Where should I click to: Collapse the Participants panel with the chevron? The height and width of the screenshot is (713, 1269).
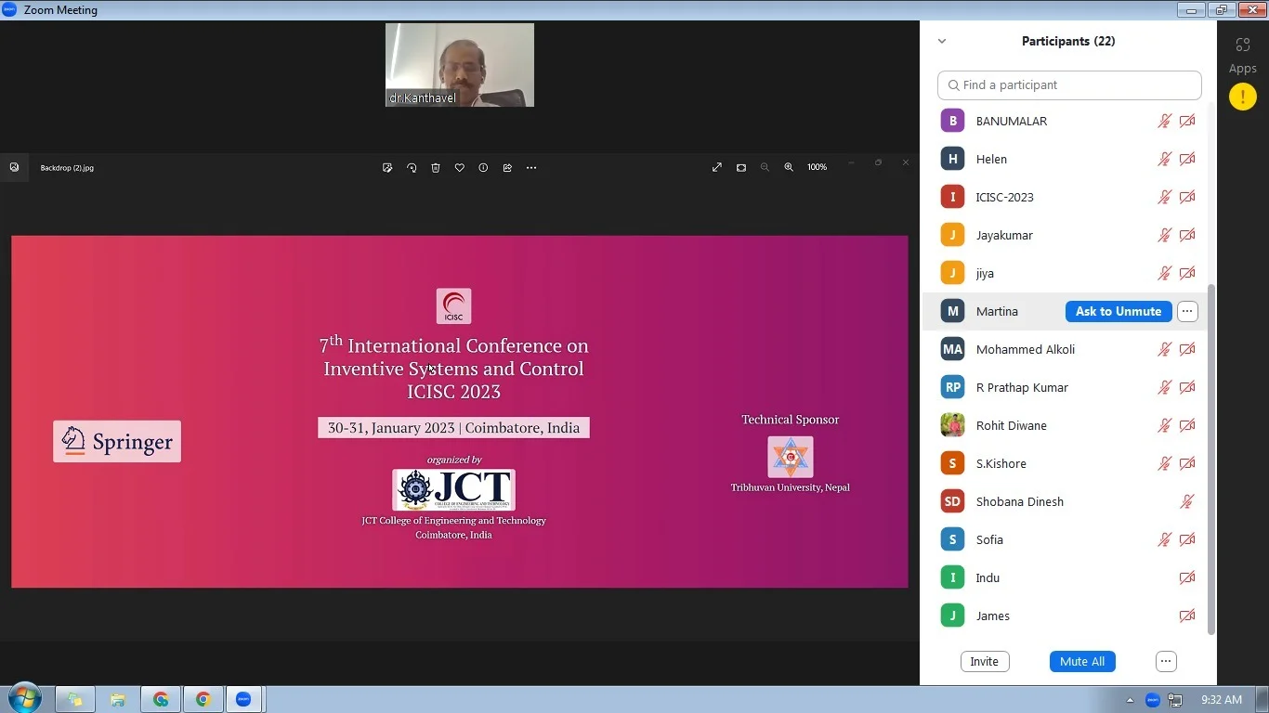coord(942,41)
